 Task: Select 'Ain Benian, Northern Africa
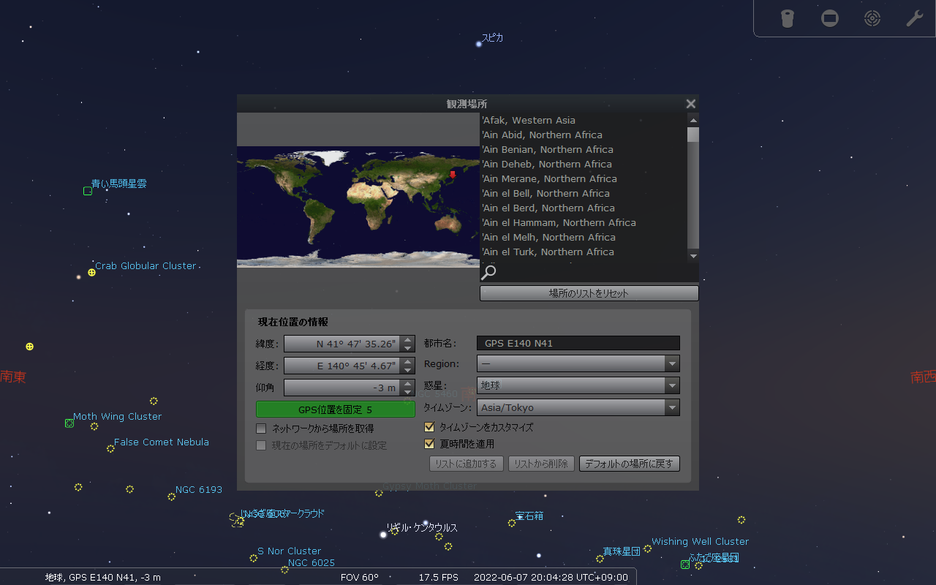pos(584,149)
